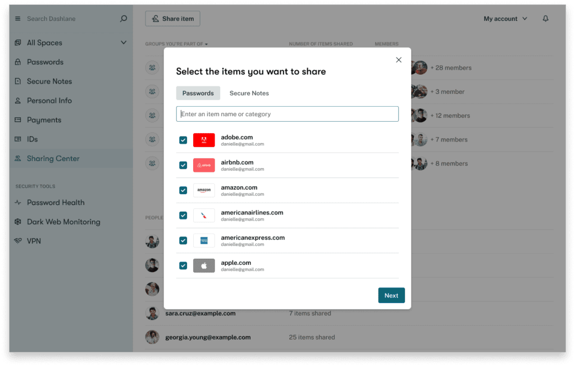Deselect the amazon.com checkbox
This screenshot has height=366, width=575.
(183, 190)
